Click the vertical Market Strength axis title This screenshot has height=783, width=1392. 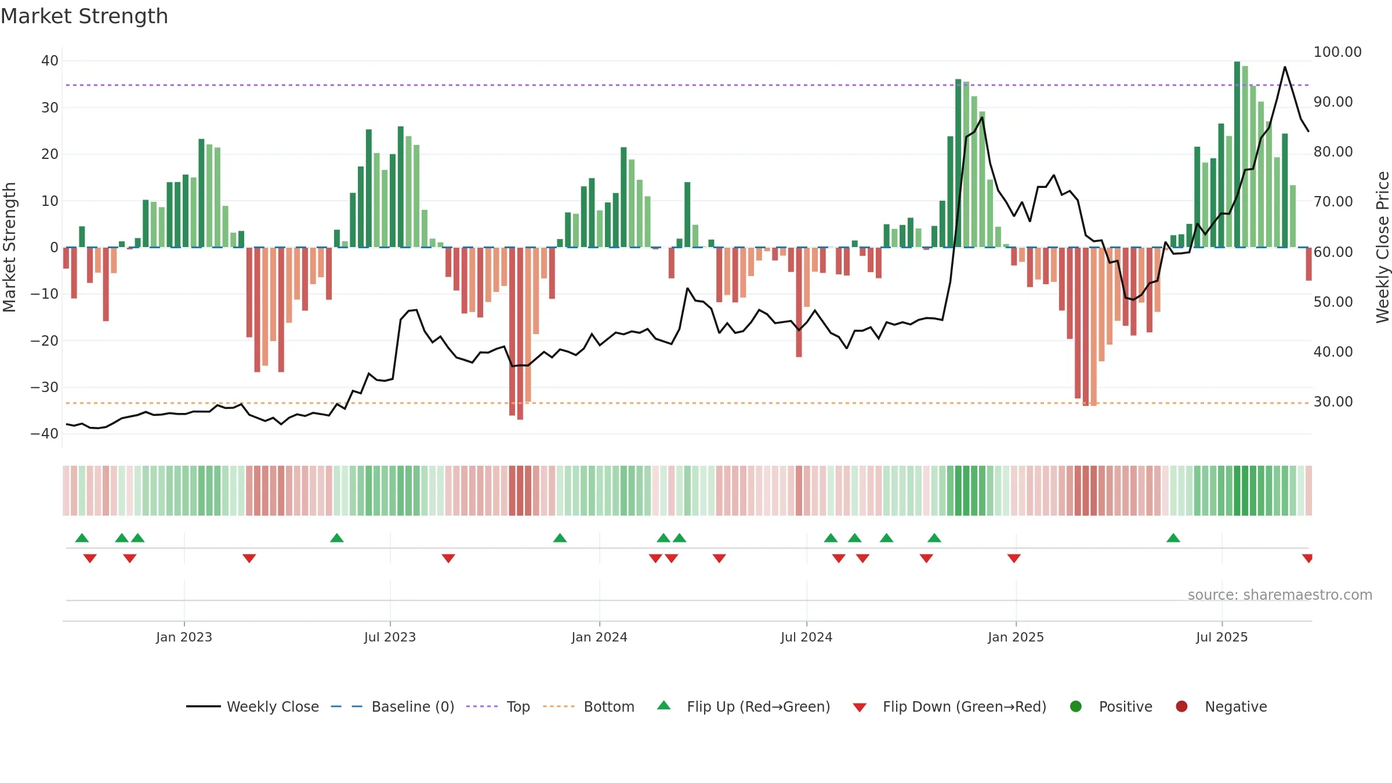(9, 247)
